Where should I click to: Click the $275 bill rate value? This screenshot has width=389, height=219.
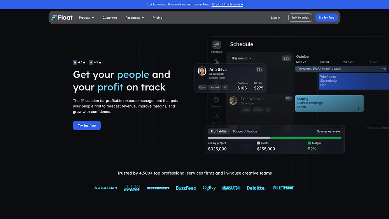point(259,88)
